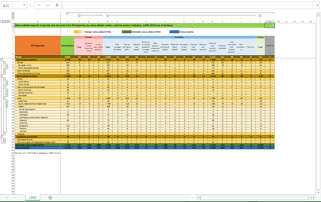Toggle the column outline button above column W
This screenshot has height=202, width=321.
[260, 16]
